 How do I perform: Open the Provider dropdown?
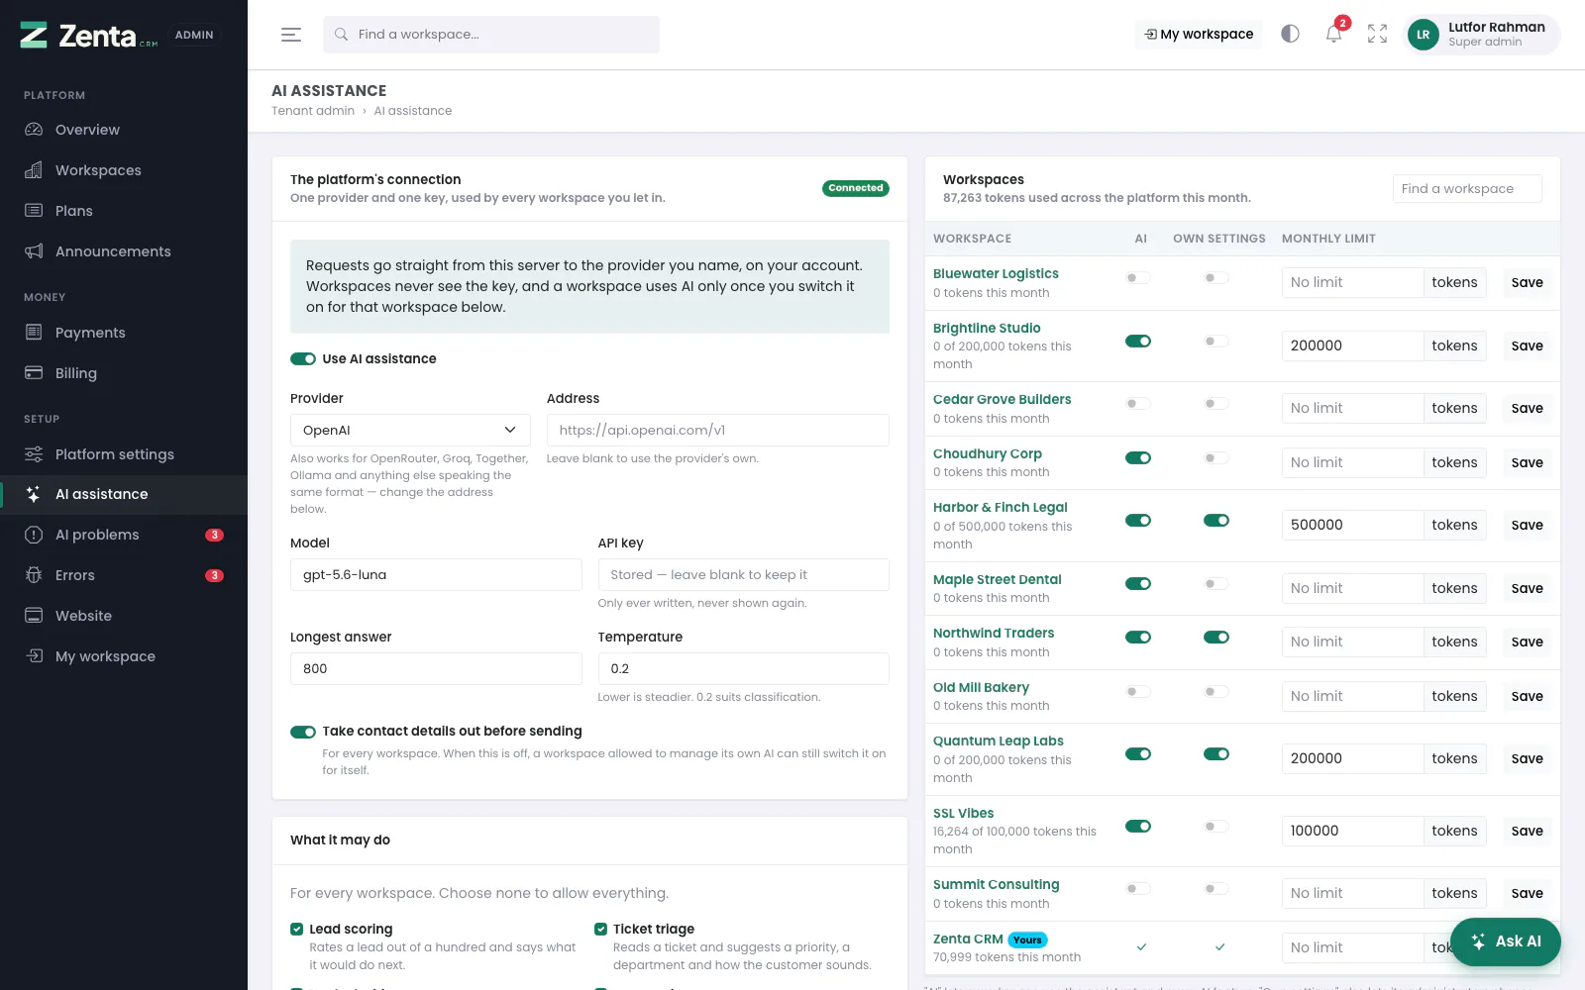click(410, 431)
